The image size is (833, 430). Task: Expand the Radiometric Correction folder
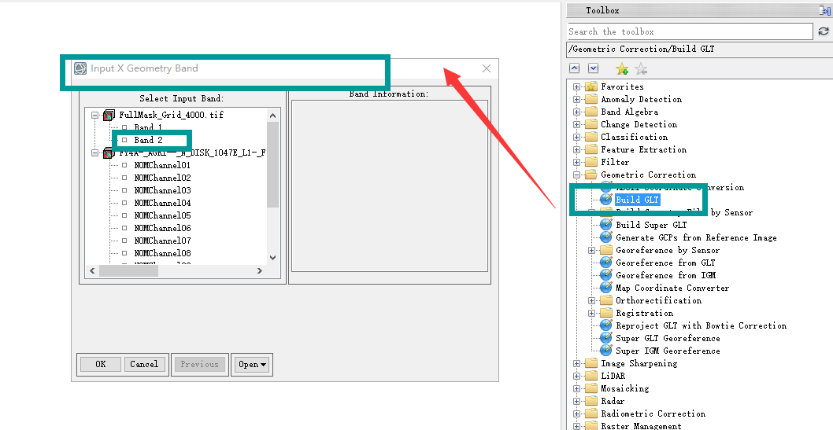tap(576, 414)
